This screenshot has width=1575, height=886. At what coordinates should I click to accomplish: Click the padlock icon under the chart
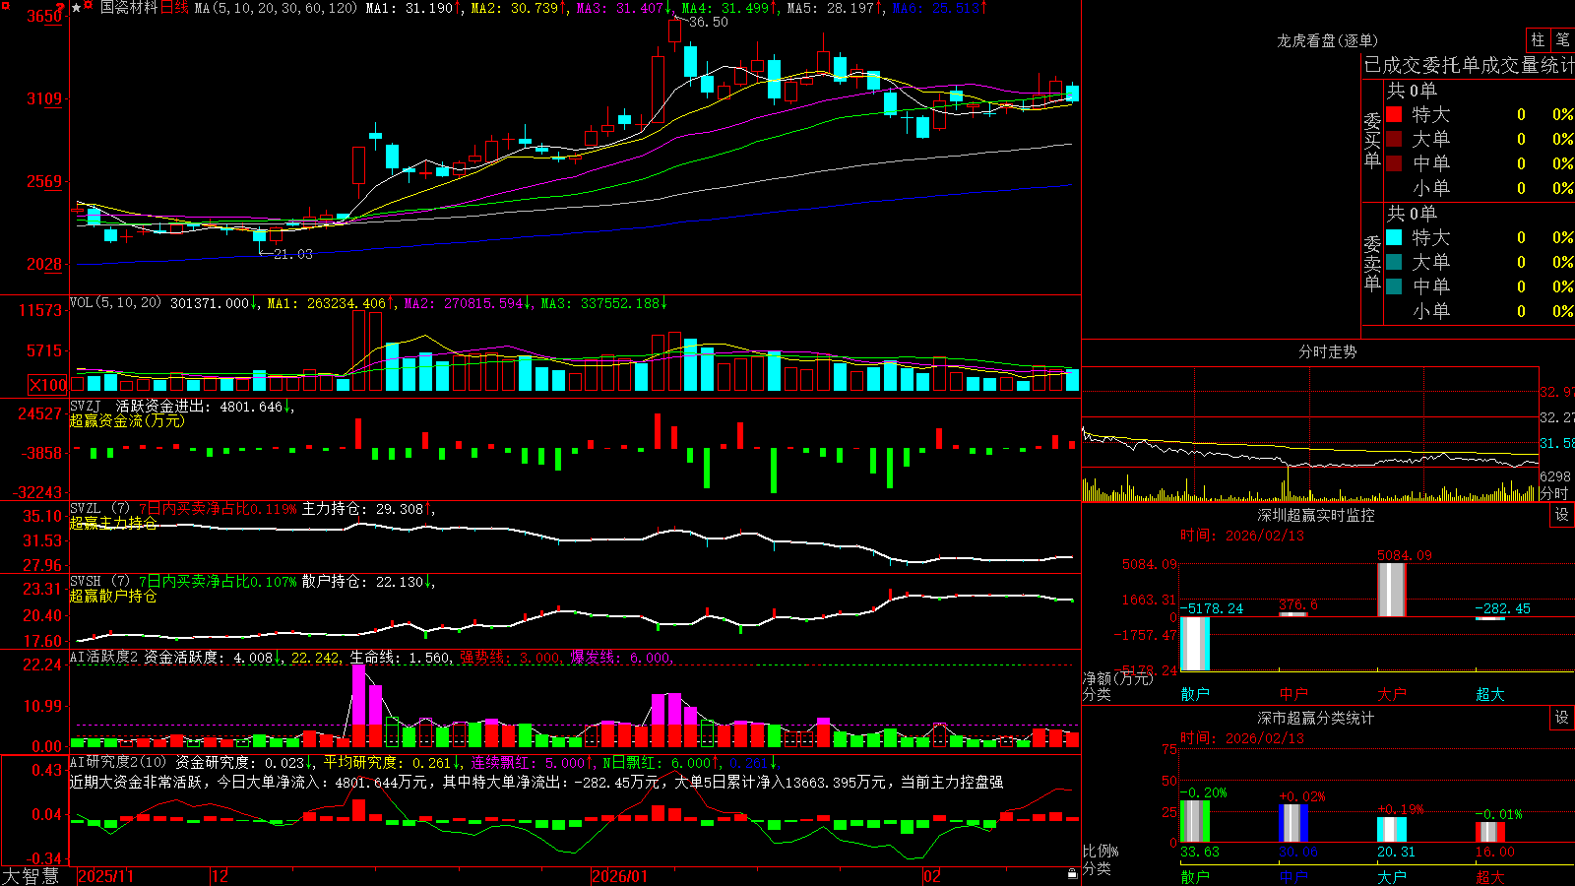[1072, 874]
